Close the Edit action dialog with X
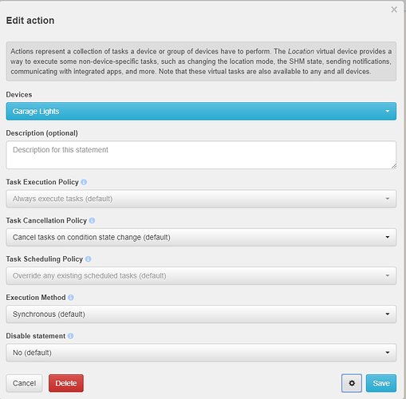Viewport: 406px width, 399px height. coord(394,10)
